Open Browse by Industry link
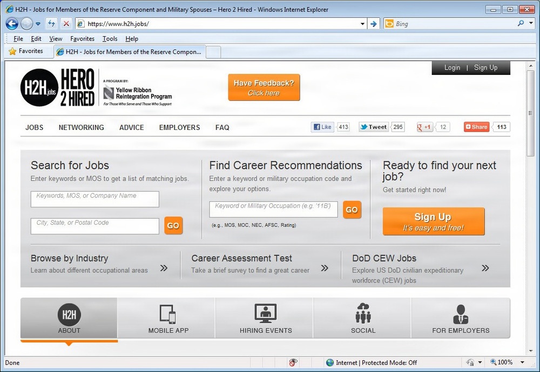This screenshot has width=540, height=372. (69, 258)
